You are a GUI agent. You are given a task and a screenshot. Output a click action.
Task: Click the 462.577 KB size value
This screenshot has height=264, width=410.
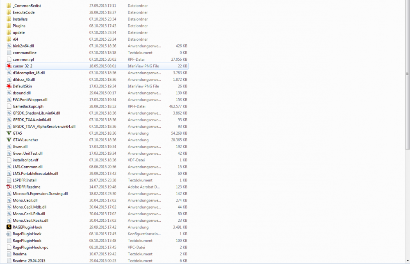pyautogui.click(x=178, y=106)
